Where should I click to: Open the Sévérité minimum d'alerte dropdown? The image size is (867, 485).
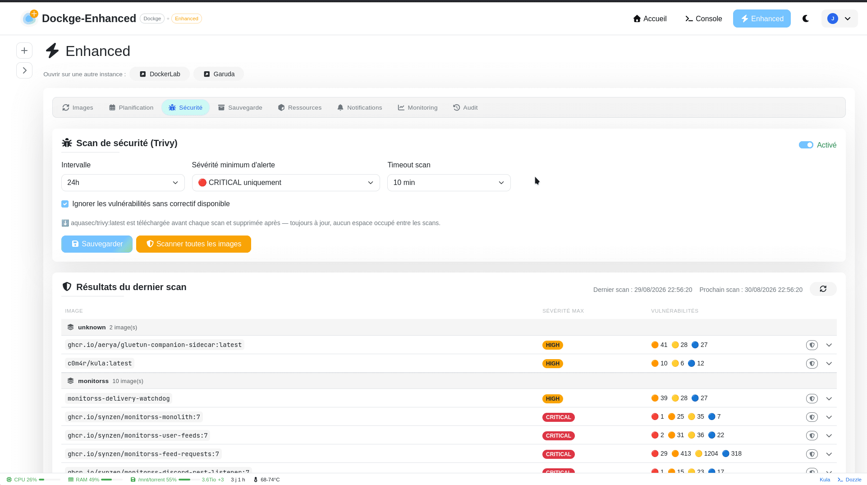pos(286,183)
